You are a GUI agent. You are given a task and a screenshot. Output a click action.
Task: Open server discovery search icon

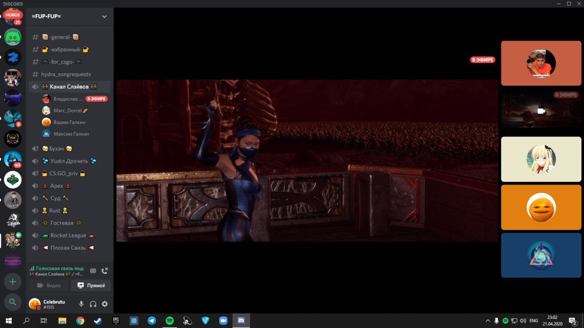pyautogui.click(x=13, y=302)
